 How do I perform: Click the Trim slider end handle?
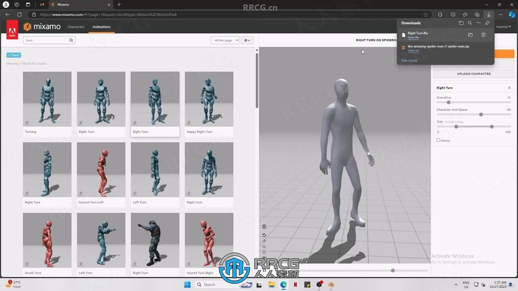[492, 127]
